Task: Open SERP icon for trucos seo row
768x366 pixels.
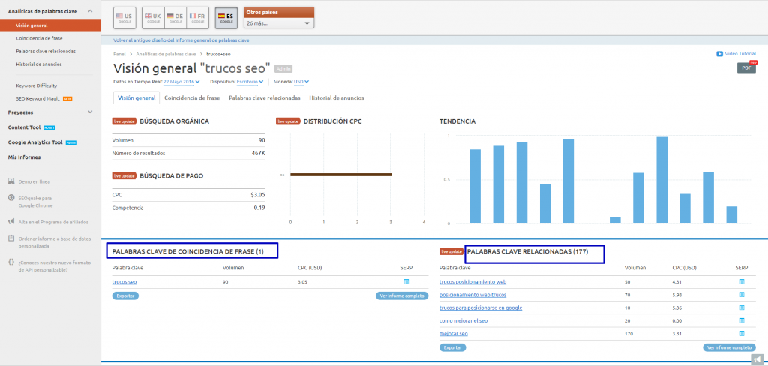Action: click(406, 282)
